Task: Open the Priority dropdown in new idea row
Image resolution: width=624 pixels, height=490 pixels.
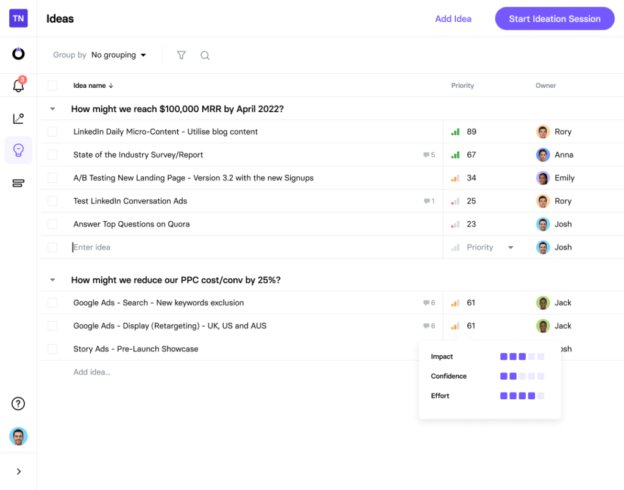Action: click(510, 247)
